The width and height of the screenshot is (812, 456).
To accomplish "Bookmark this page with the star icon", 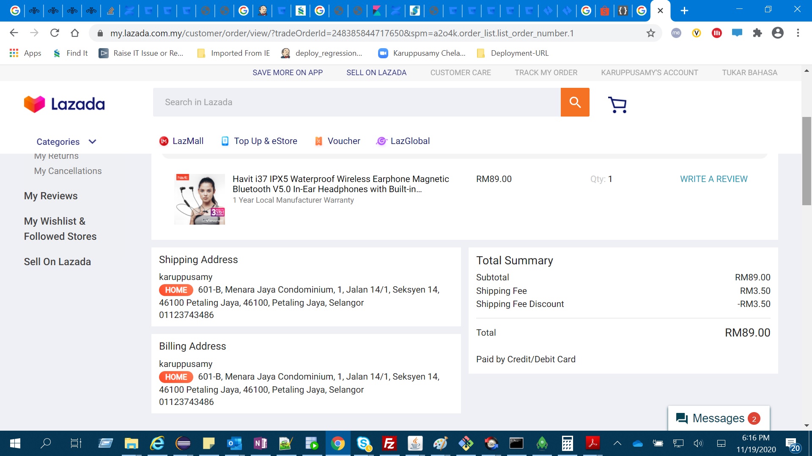I will tap(650, 33).
